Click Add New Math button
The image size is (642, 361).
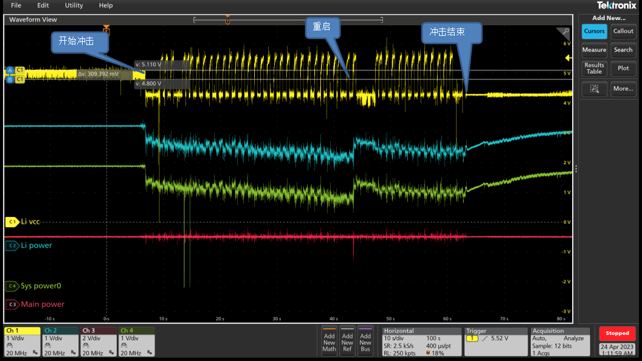[x=329, y=341]
